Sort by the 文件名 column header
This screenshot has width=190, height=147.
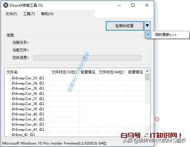pyautogui.click(x=27, y=72)
